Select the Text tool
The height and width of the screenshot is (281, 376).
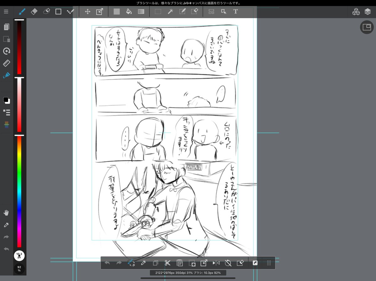[236, 12]
